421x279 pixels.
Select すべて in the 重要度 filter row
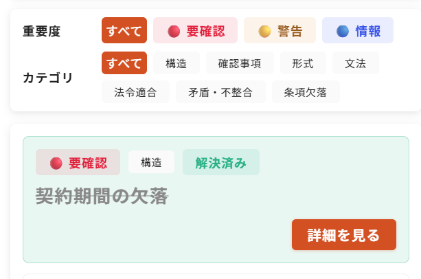pos(124,31)
